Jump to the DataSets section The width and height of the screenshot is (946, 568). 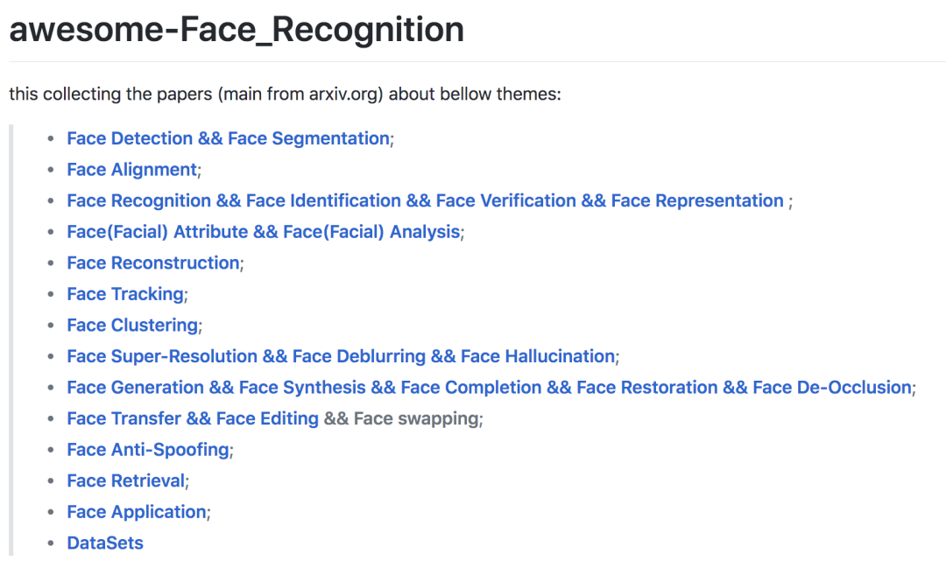[x=105, y=543]
